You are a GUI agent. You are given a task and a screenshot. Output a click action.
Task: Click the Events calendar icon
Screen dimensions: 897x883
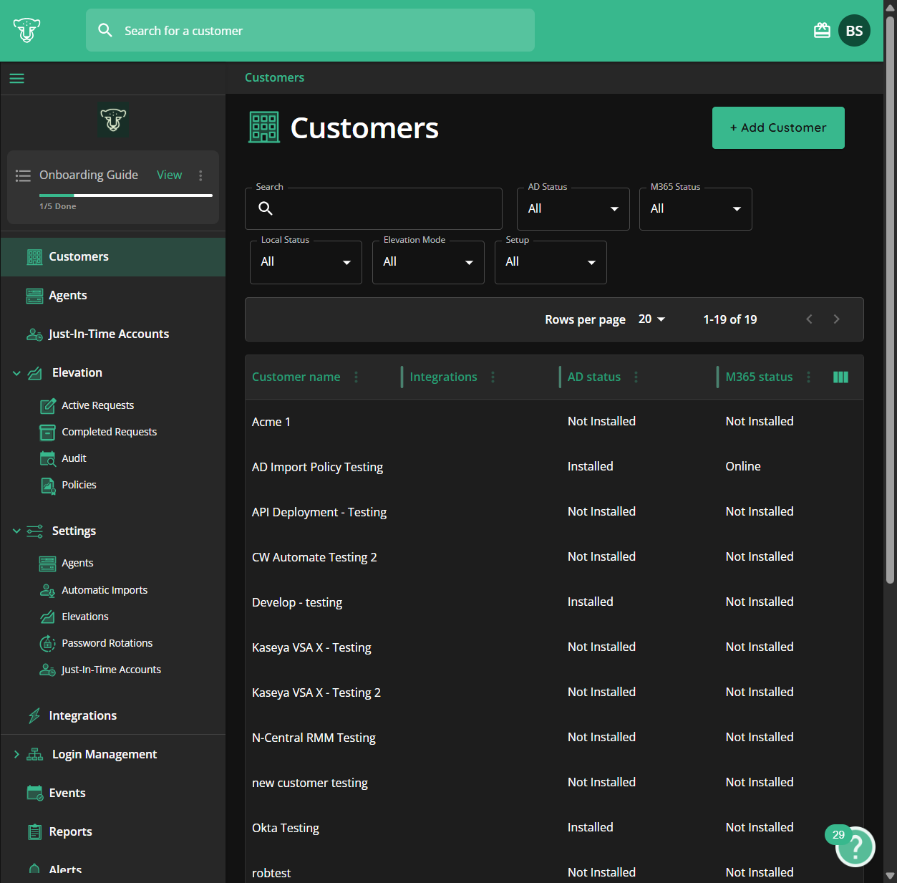(x=34, y=793)
